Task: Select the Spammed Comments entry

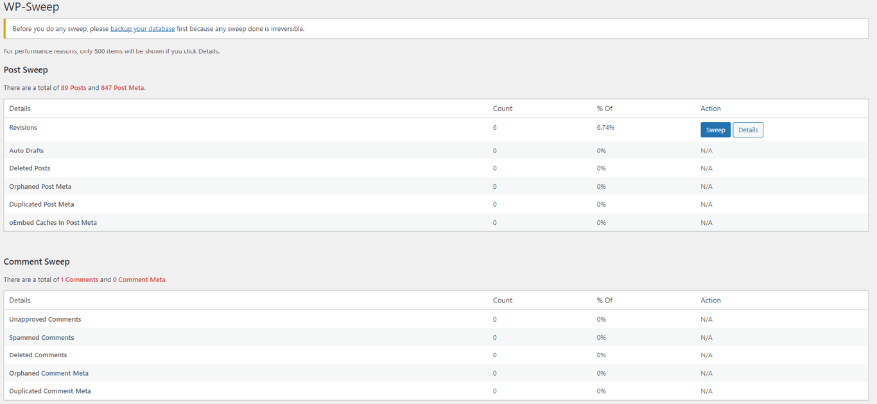Action: 41,337
